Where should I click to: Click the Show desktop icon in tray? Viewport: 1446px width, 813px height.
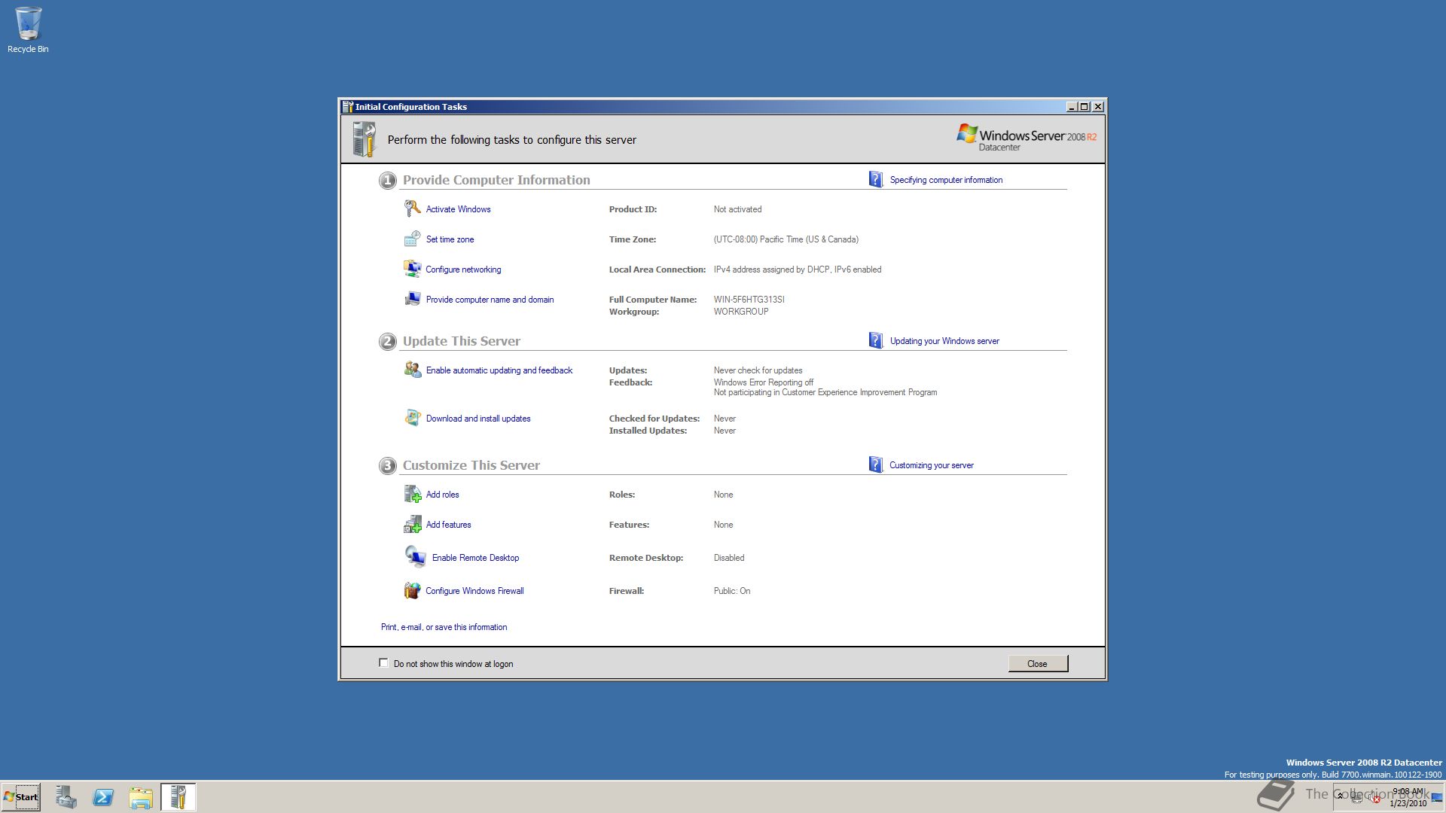pyautogui.click(x=1437, y=797)
